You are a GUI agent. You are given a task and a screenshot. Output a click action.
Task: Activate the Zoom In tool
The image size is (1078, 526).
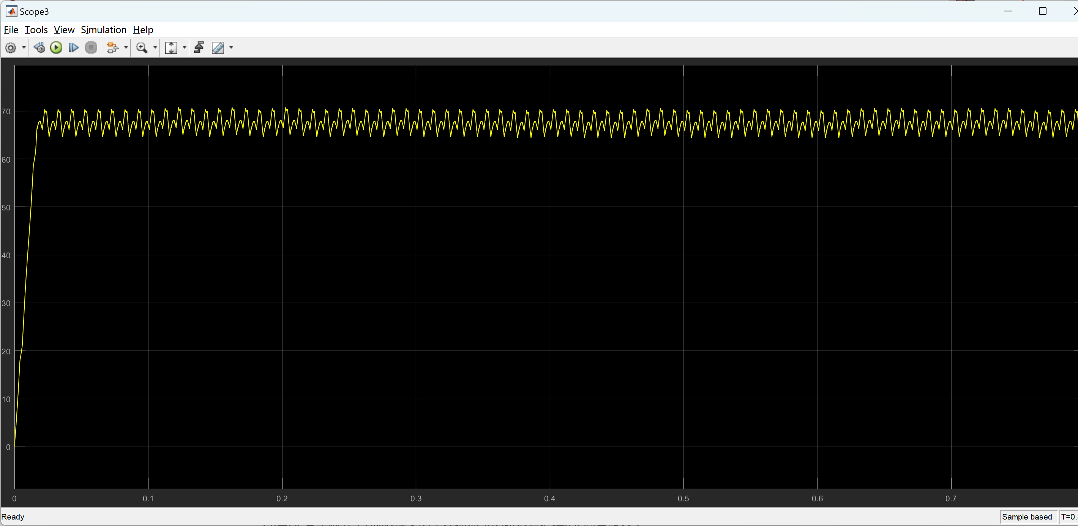click(142, 47)
